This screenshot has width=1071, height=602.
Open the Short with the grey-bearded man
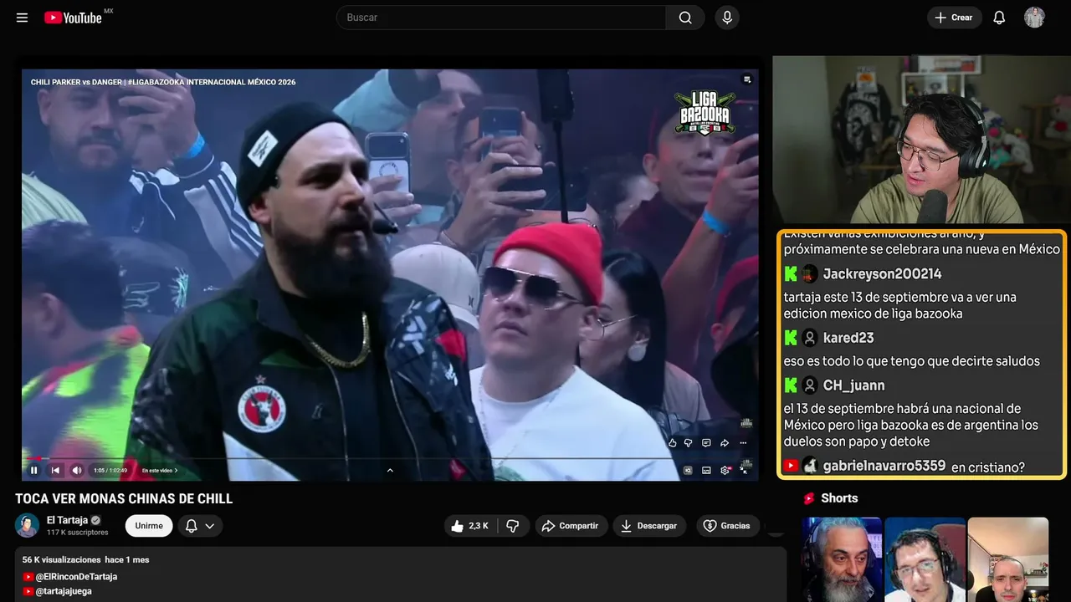(842, 559)
